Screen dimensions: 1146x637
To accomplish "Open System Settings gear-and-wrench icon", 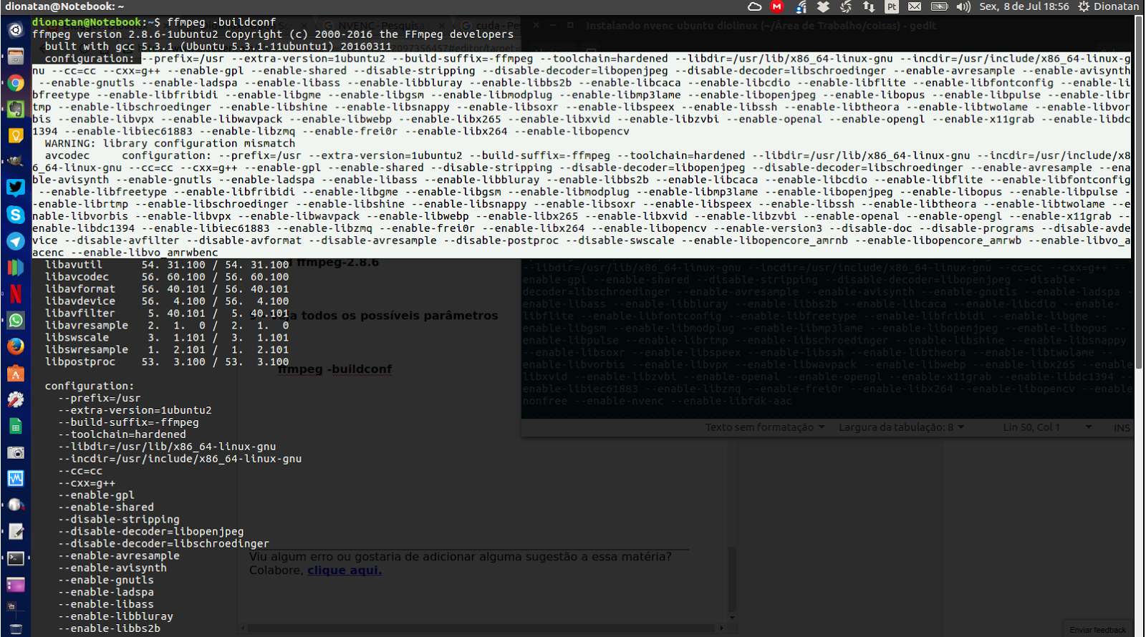I will [15, 399].
